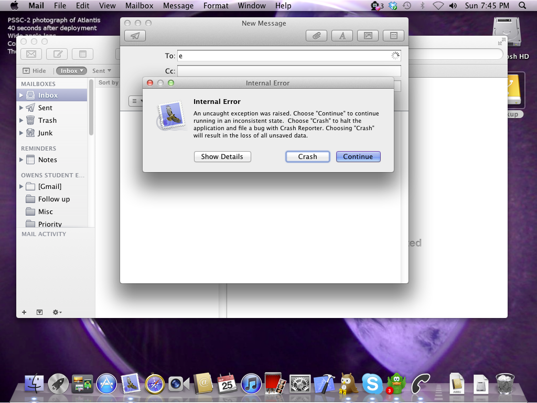537x403 pixels.
Task: Open Time Machine menu bar icon
Action: 406,5
